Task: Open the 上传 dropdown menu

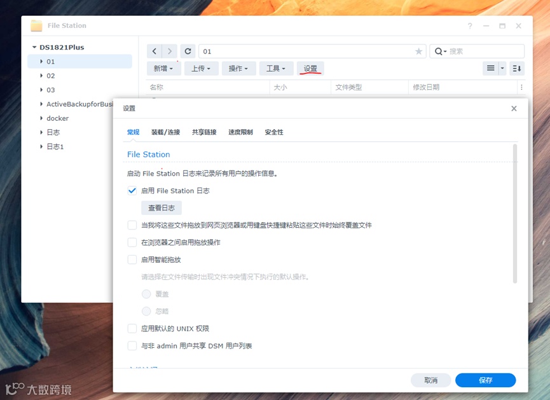Action: 201,69
